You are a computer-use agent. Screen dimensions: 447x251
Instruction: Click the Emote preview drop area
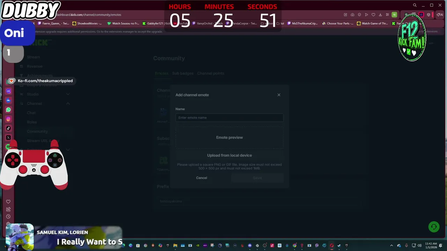(229, 137)
